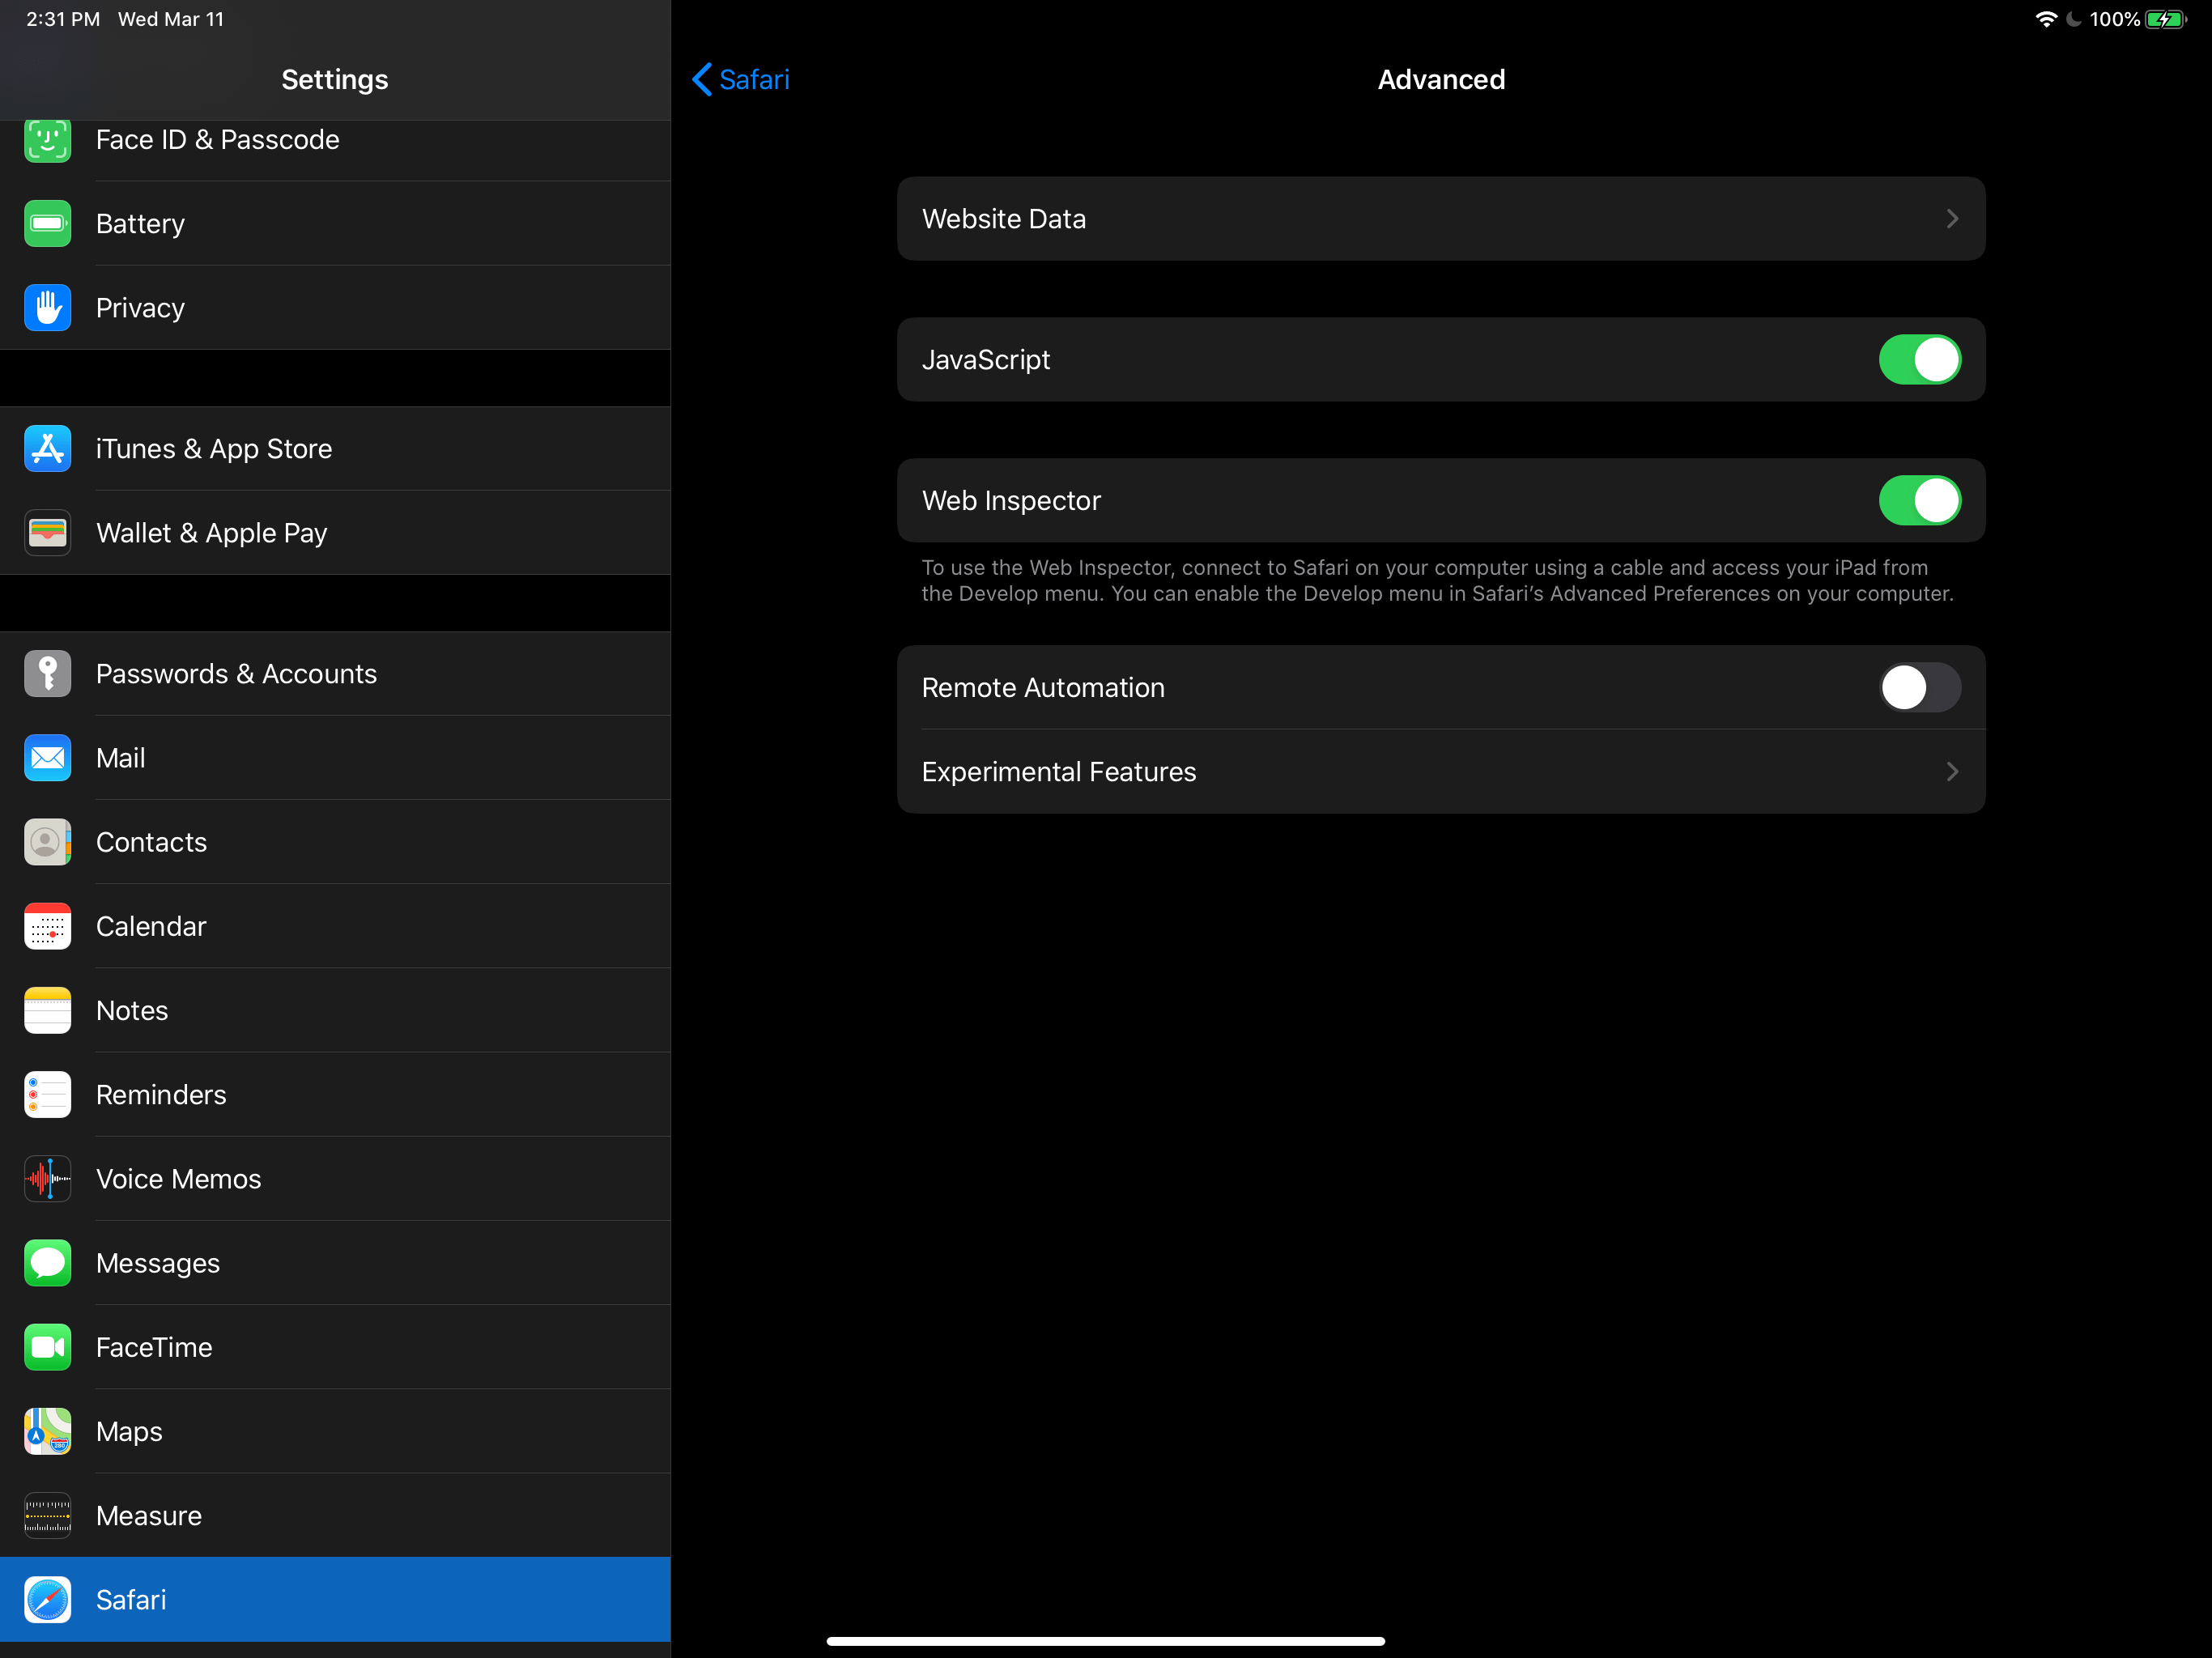Click the Passwords & Accounts key icon
2212x1658 pixels.
pyautogui.click(x=47, y=674)
